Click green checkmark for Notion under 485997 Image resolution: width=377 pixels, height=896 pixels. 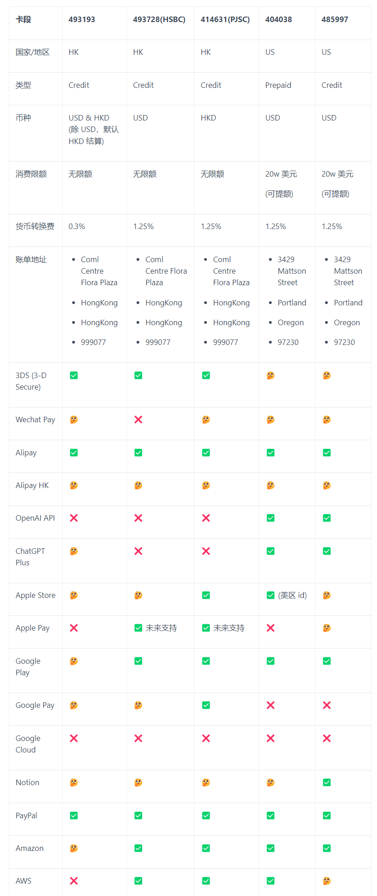tap(327, 782)
